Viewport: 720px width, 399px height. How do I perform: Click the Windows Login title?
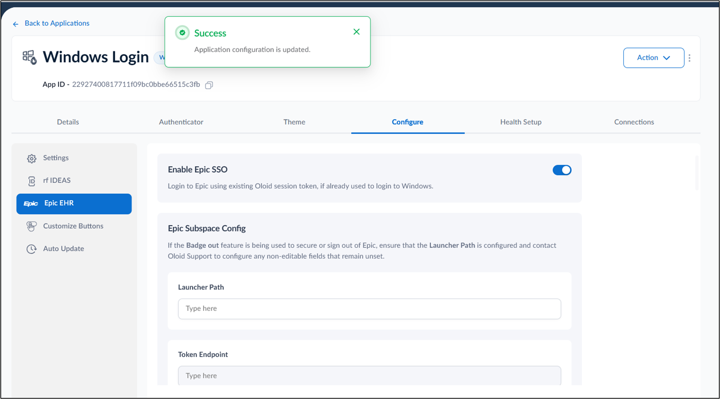click(96, 57)
